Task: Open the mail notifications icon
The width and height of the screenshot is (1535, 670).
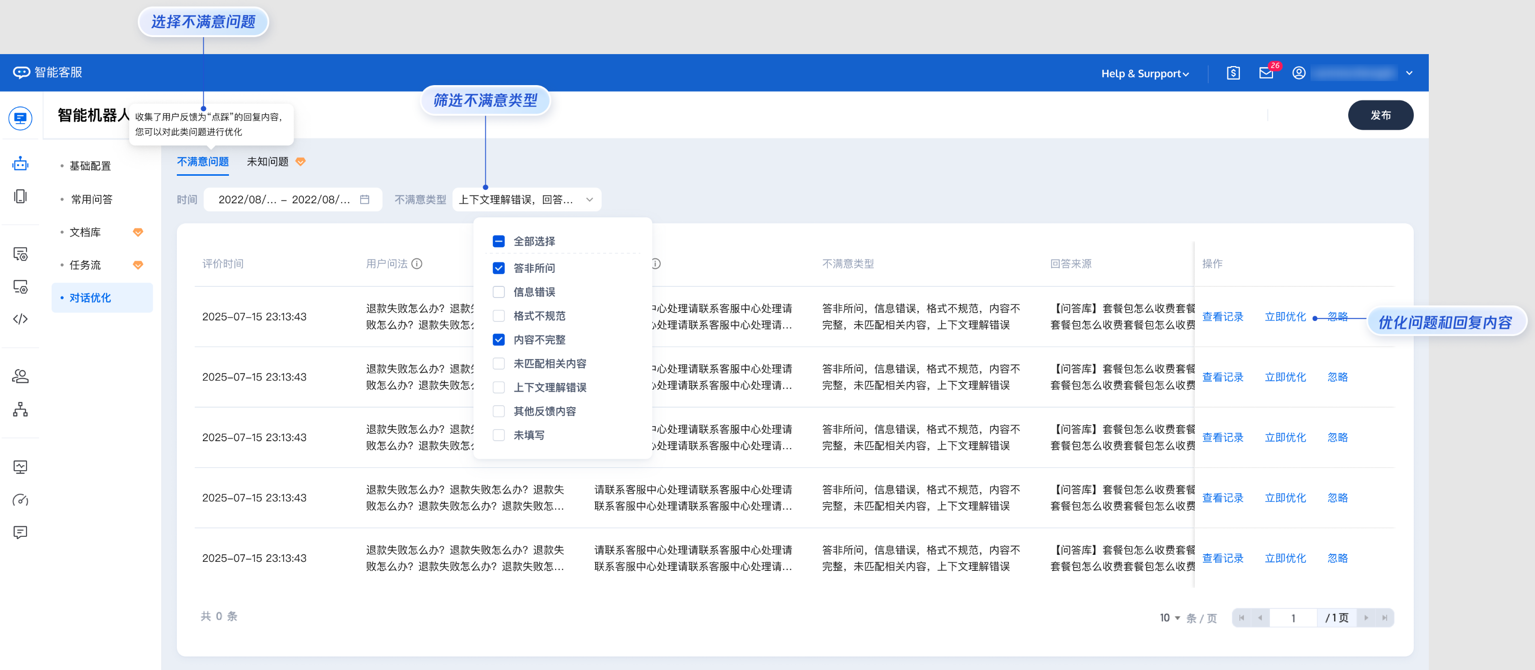Action: pyautogui.click(x=1265, y=73)
